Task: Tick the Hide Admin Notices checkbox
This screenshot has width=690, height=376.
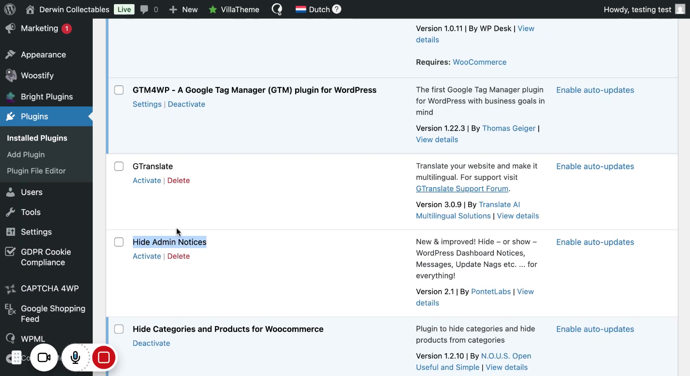Action: [119, 242]
